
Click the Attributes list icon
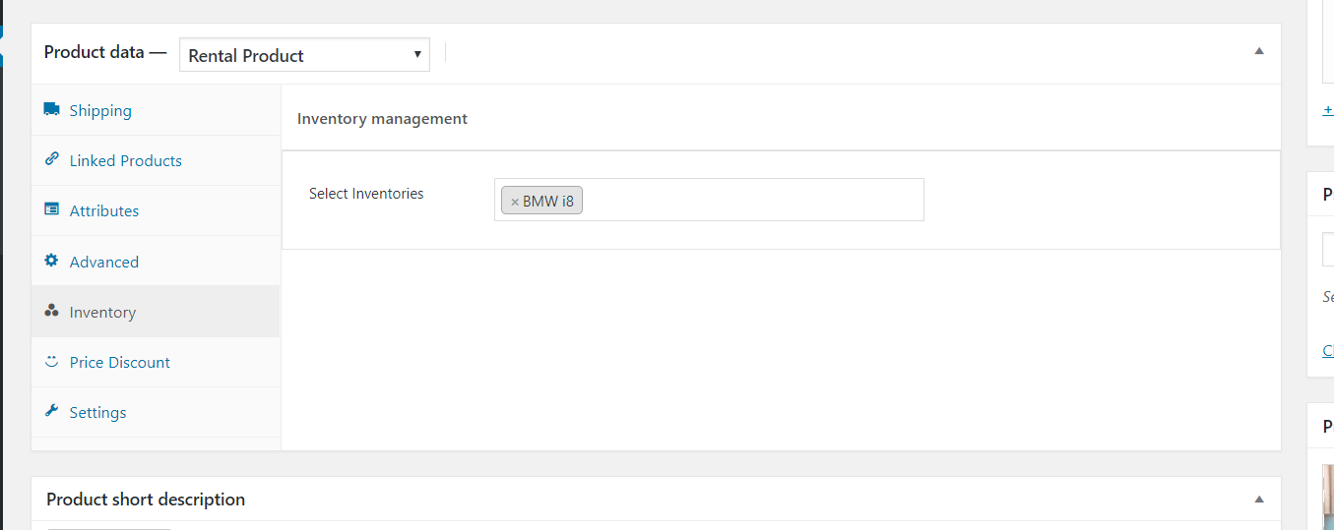click(x=52, y=209)
